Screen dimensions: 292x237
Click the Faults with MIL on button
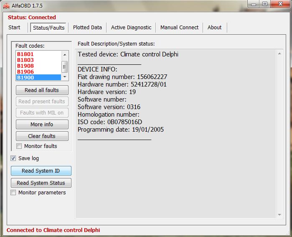(x=42, y=113)
